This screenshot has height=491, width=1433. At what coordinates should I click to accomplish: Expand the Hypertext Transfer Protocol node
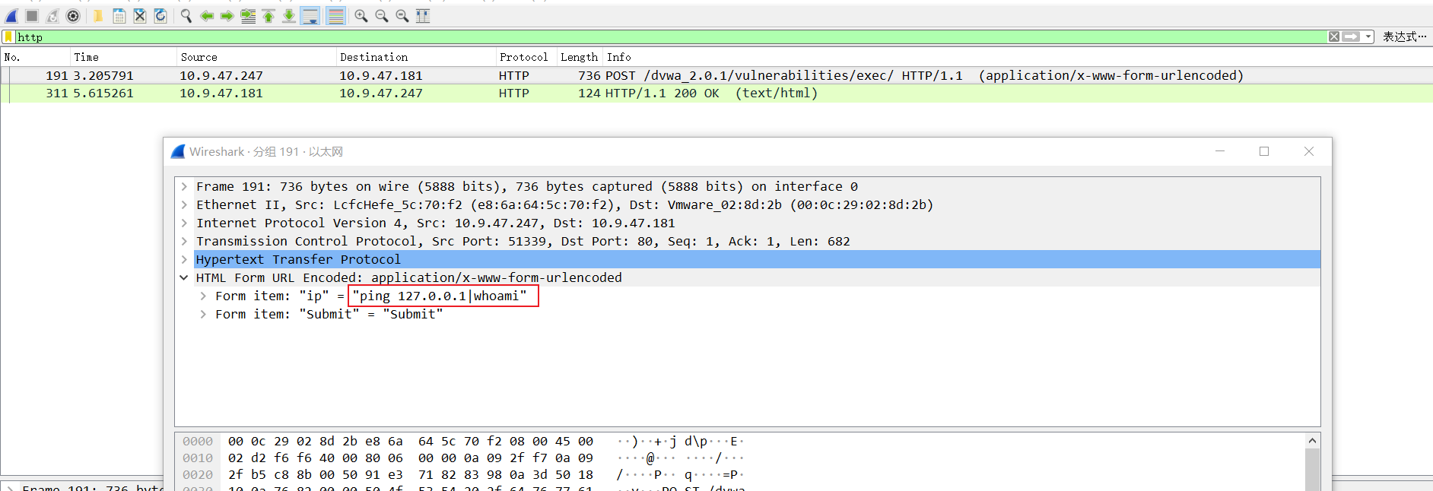click(184, 259)
